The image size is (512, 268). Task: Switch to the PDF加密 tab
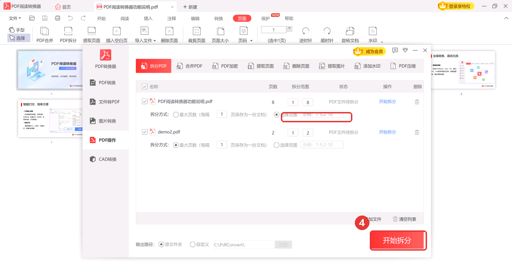[225, 66]
